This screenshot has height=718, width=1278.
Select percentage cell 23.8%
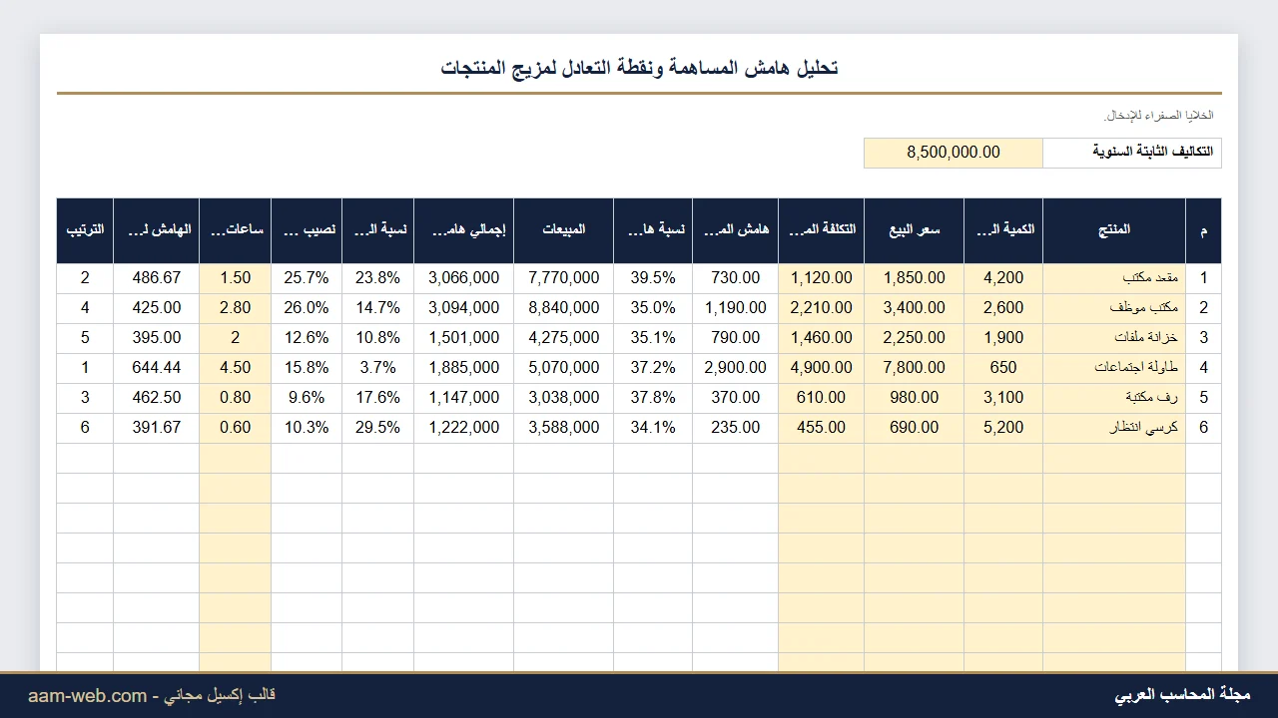pyautogui.click(x=377, y=278)
